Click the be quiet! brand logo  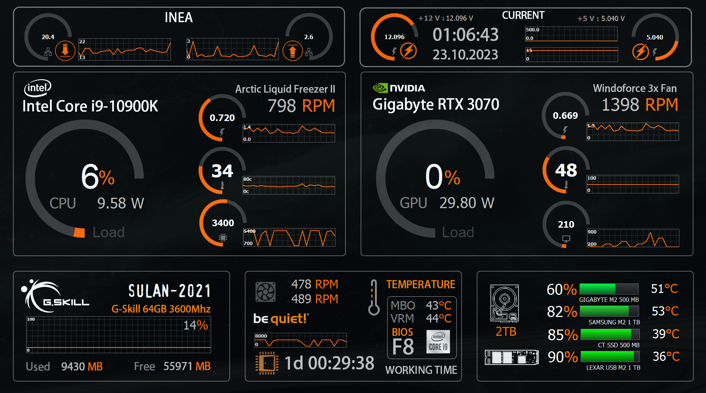point(281,318)
